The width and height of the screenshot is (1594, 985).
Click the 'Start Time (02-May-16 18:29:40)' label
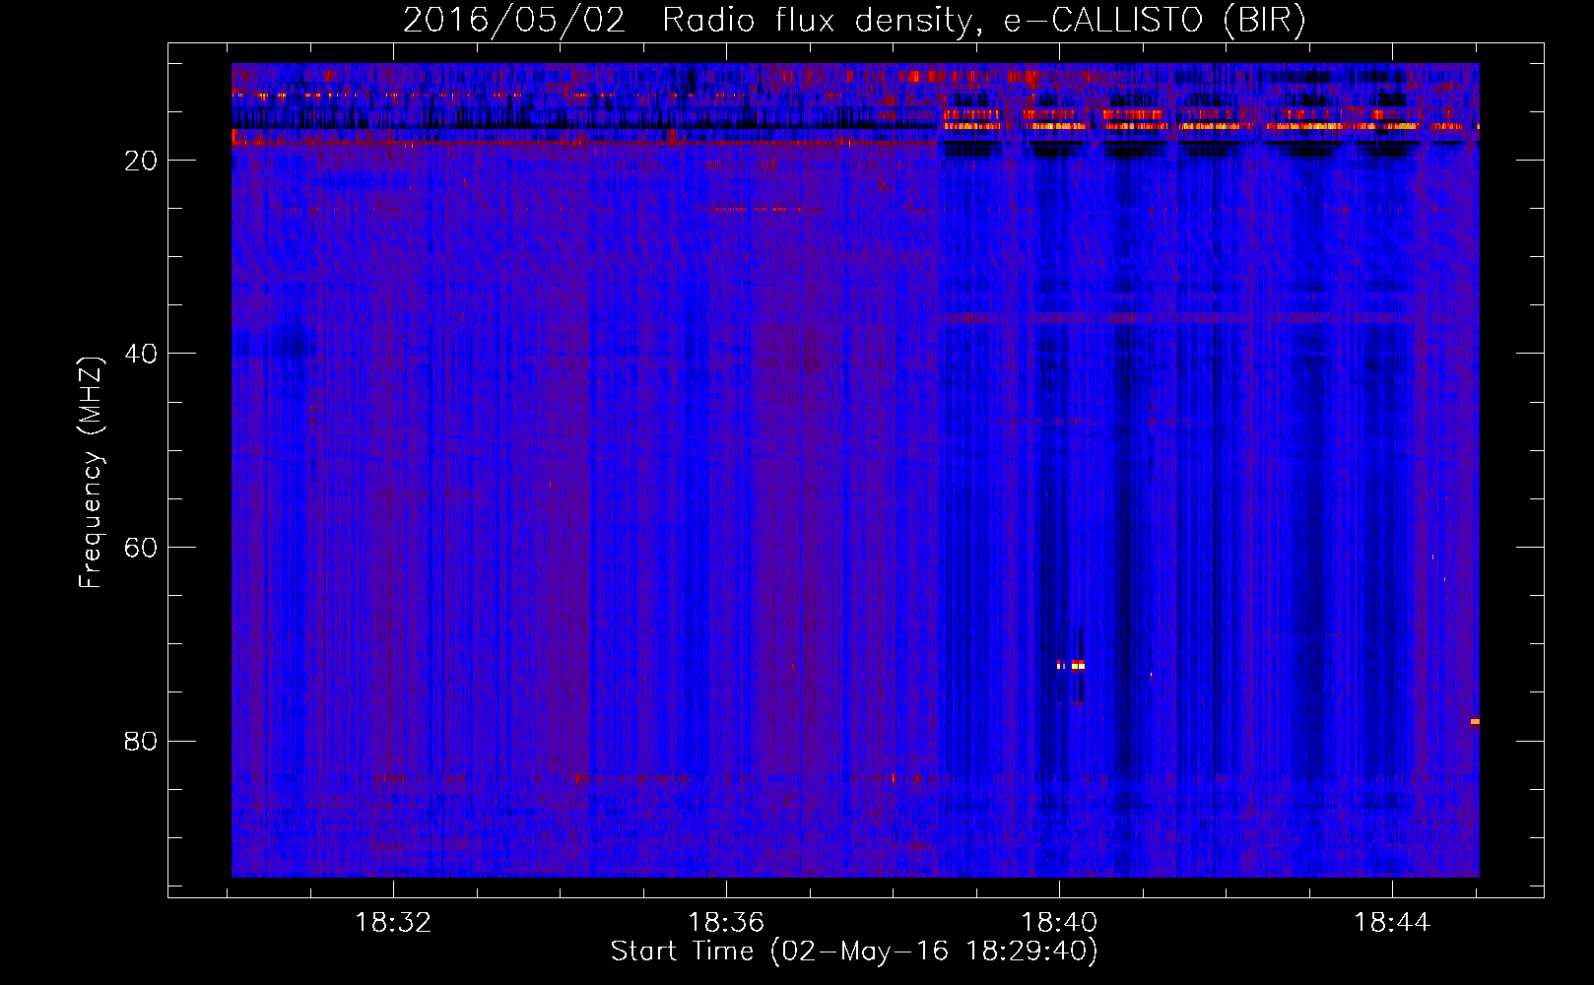pos(854,952)
